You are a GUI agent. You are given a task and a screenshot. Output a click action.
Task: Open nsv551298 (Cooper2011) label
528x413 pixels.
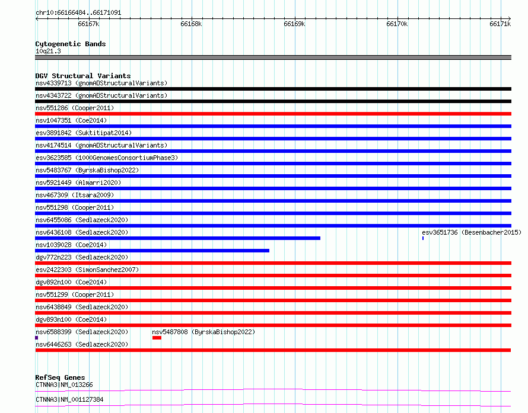coord(75,207)
